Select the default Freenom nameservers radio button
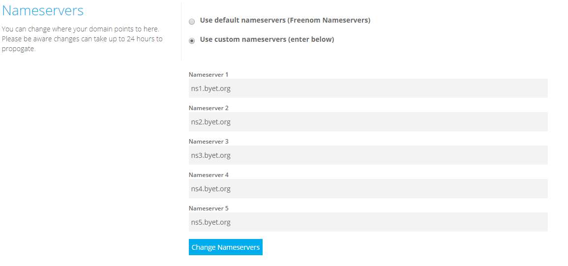The width and height of the screenshot is (568, 266). (x=192, y=22)
